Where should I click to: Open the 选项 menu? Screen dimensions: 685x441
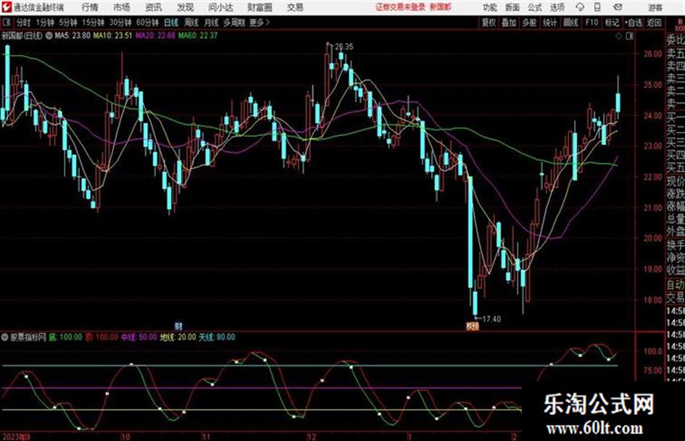[557, 7]
